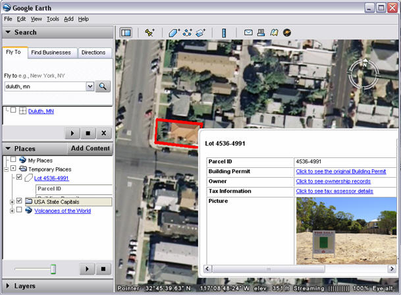Open the Show in Google Maps icon
Viewport: 401px width, 295px height.
(274, 32)
